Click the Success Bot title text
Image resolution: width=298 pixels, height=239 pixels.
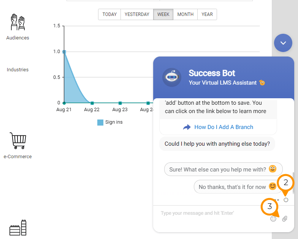[x=212, y=73]
